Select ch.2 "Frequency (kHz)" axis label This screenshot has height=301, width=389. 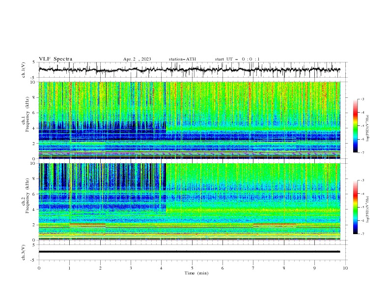(28, 196)
